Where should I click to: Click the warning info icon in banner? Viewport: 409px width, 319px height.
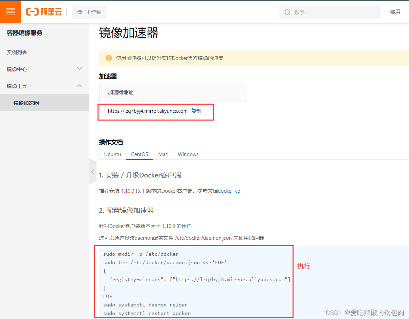tap(109, 58)
